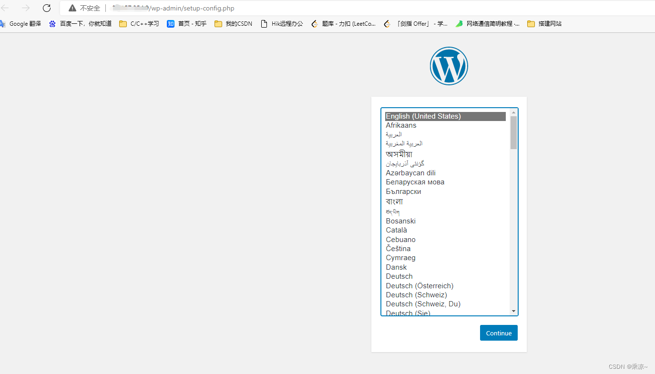Select العربية language option
The height and width of the screenshot is (374, 655).
[x=445, y=134]
